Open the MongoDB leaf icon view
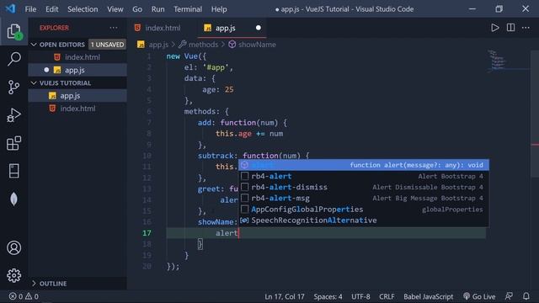The width and height of the screenshot is (539, 303). pyautogui.click(x=13, y=199)
